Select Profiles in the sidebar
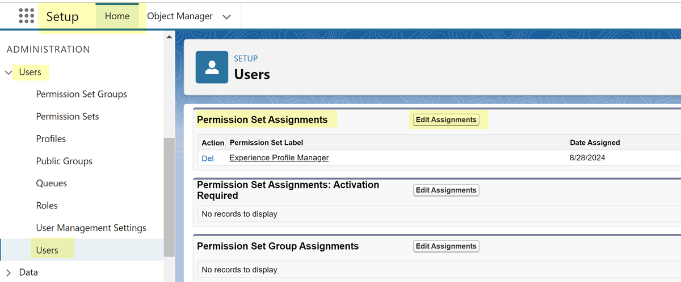The width and height of the screenshot is (681, 282). [x=51, y=139]
